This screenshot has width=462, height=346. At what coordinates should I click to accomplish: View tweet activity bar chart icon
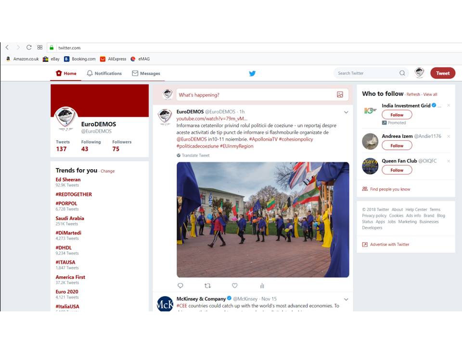tap(262, 285)
